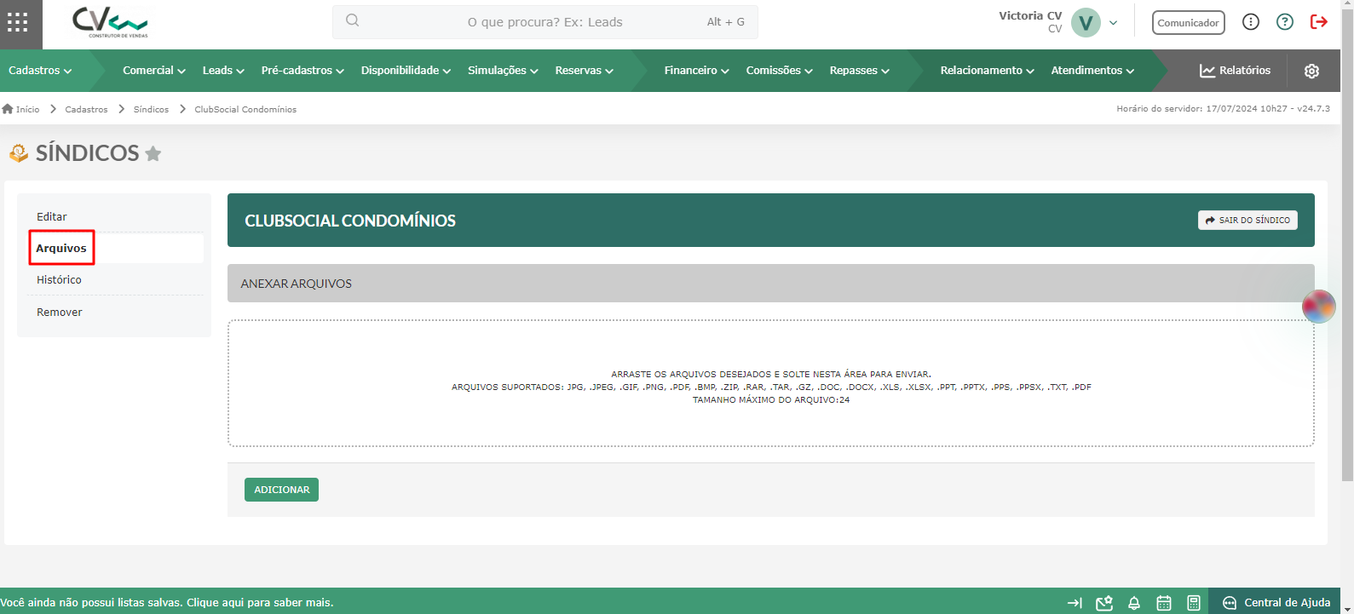Select the Editar sidebar item
This screenshot has height=614, width=1354.
pyautogui.click(x=115, y=216)
